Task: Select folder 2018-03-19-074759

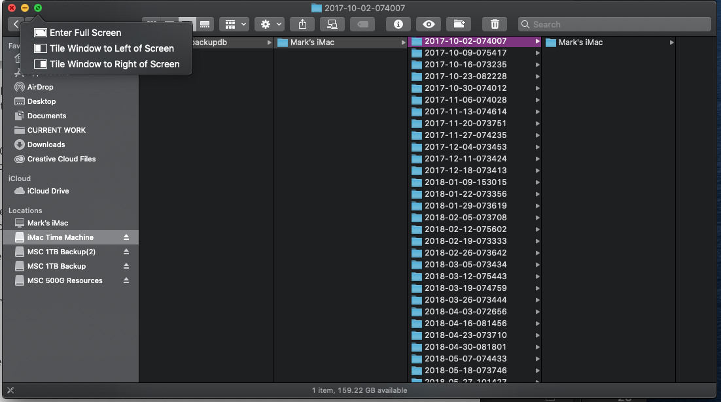Action: [x=474, y=288]
